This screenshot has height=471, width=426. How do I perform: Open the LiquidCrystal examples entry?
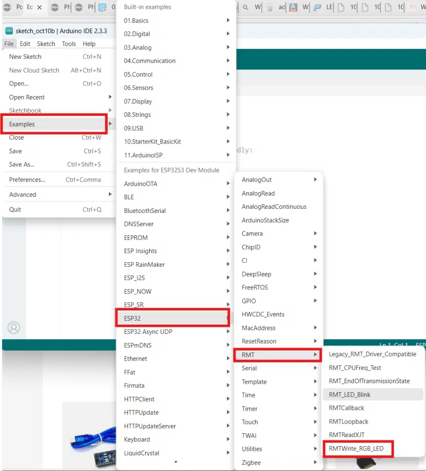(176, 453)
